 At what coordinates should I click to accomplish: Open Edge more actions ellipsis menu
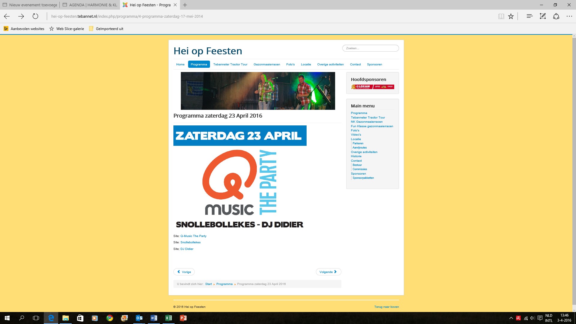pos(569,16)
